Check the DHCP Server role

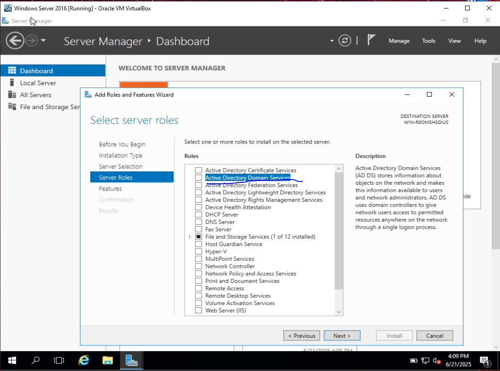click(198, 214)
